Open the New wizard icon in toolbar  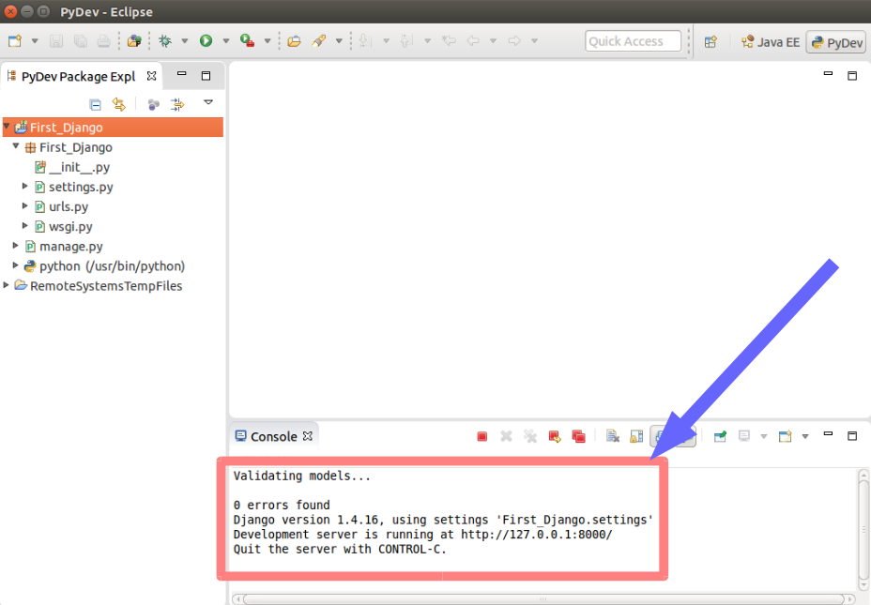[15, 41]
